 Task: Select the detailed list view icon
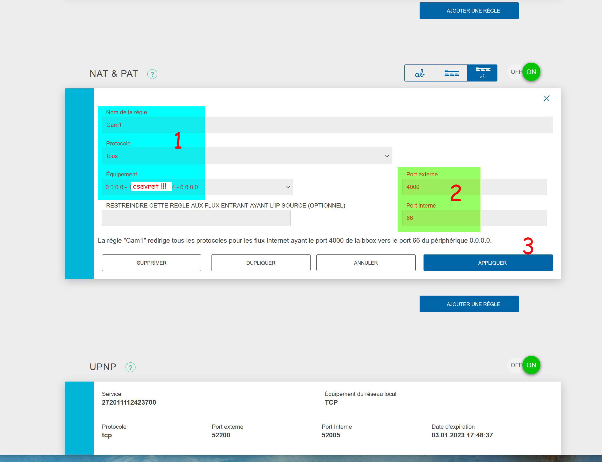pos(482,73)
